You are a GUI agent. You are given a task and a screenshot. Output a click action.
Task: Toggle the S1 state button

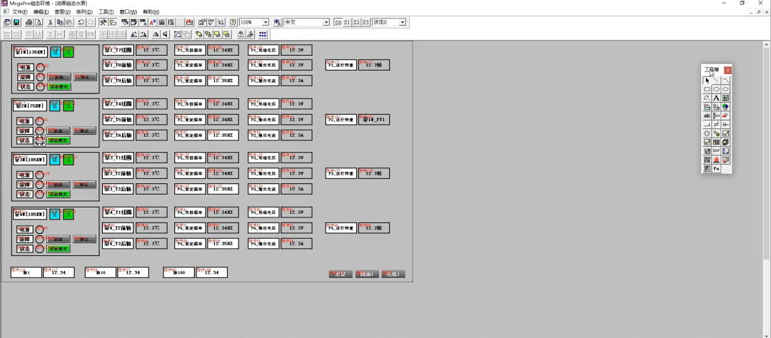pyautogui.click(x=347, y=23)
